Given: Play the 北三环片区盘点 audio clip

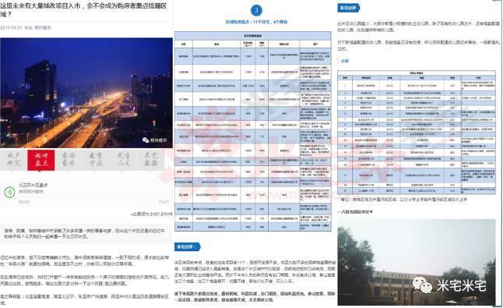Looking at the screenshot, I should coord(9,192).
